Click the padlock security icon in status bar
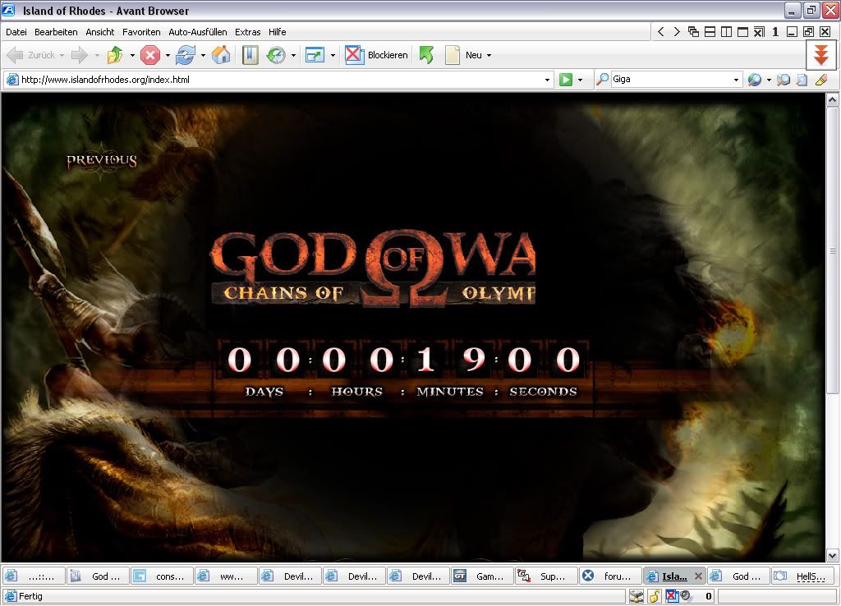The width and height of the screenshot is (841, 606). click(654, 596)
